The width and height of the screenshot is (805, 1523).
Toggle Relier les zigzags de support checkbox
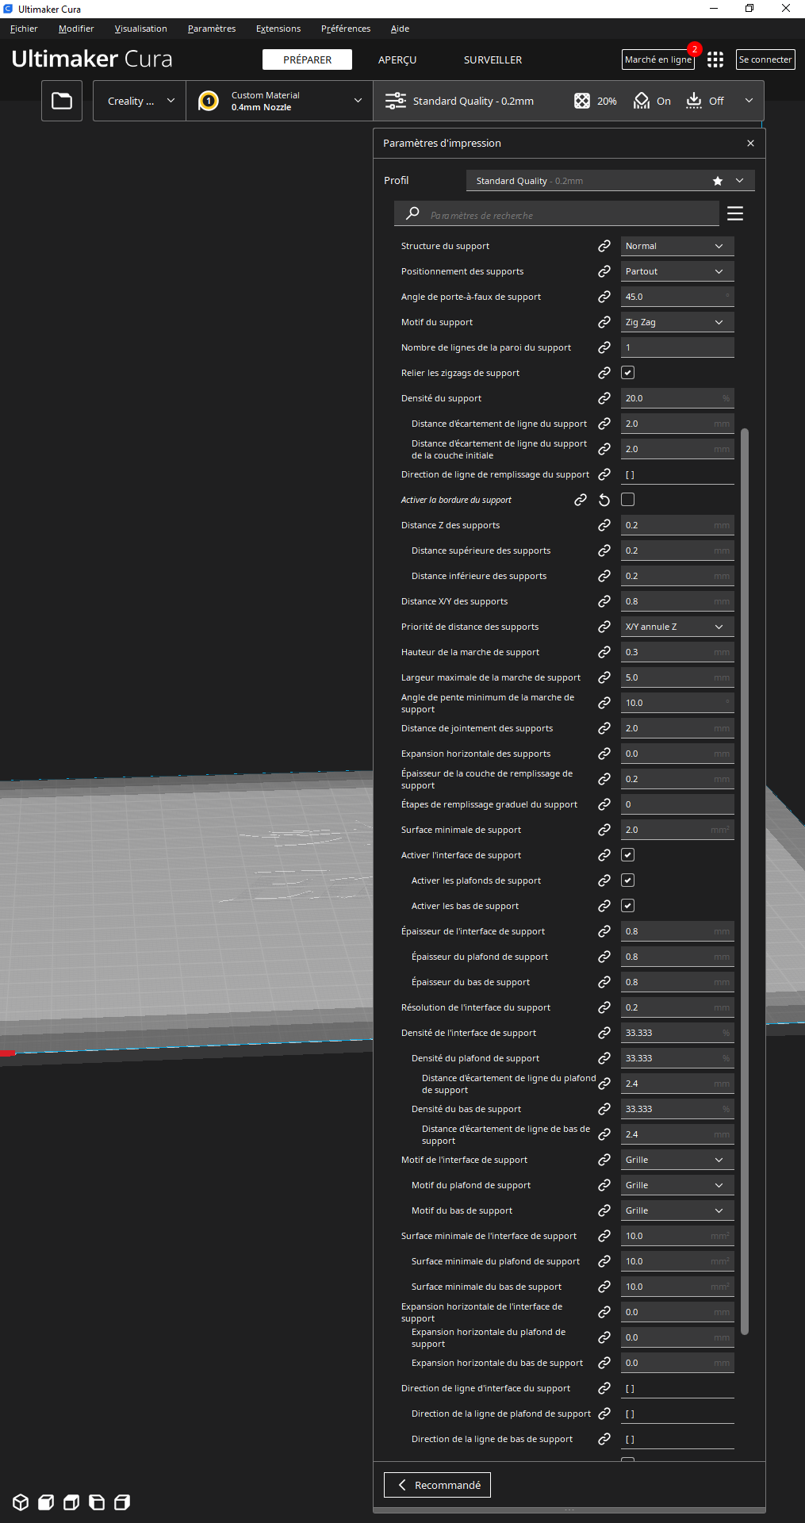[627, 373]
